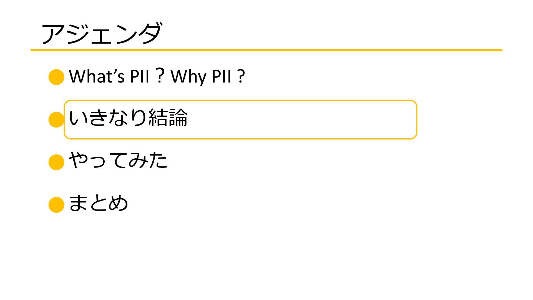Click the final question mark after Why PII

(242, 76)
